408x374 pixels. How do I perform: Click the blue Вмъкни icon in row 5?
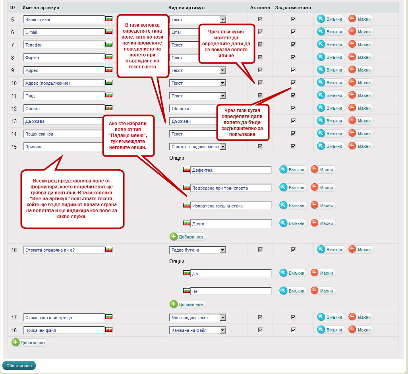pos(321,19)
